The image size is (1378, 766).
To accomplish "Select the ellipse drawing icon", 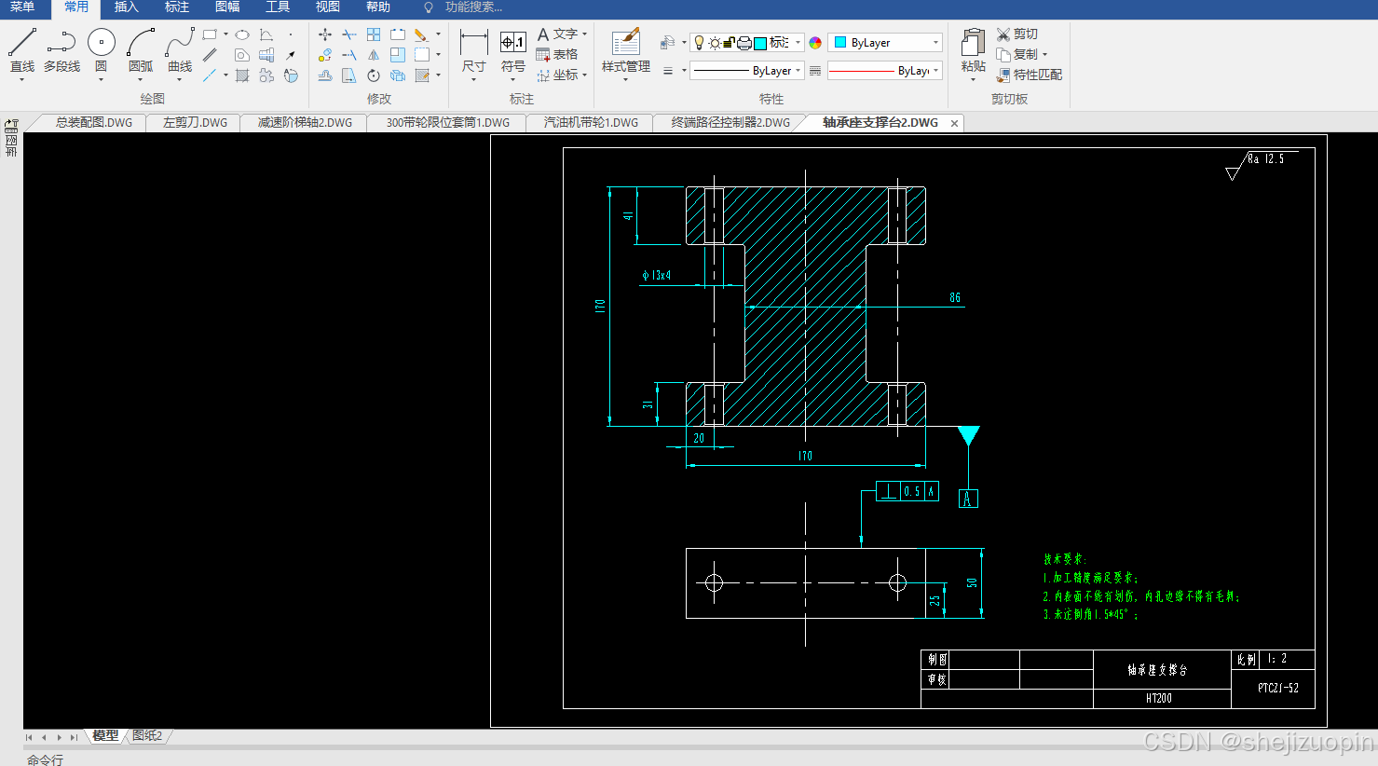I will coord(242,34).
